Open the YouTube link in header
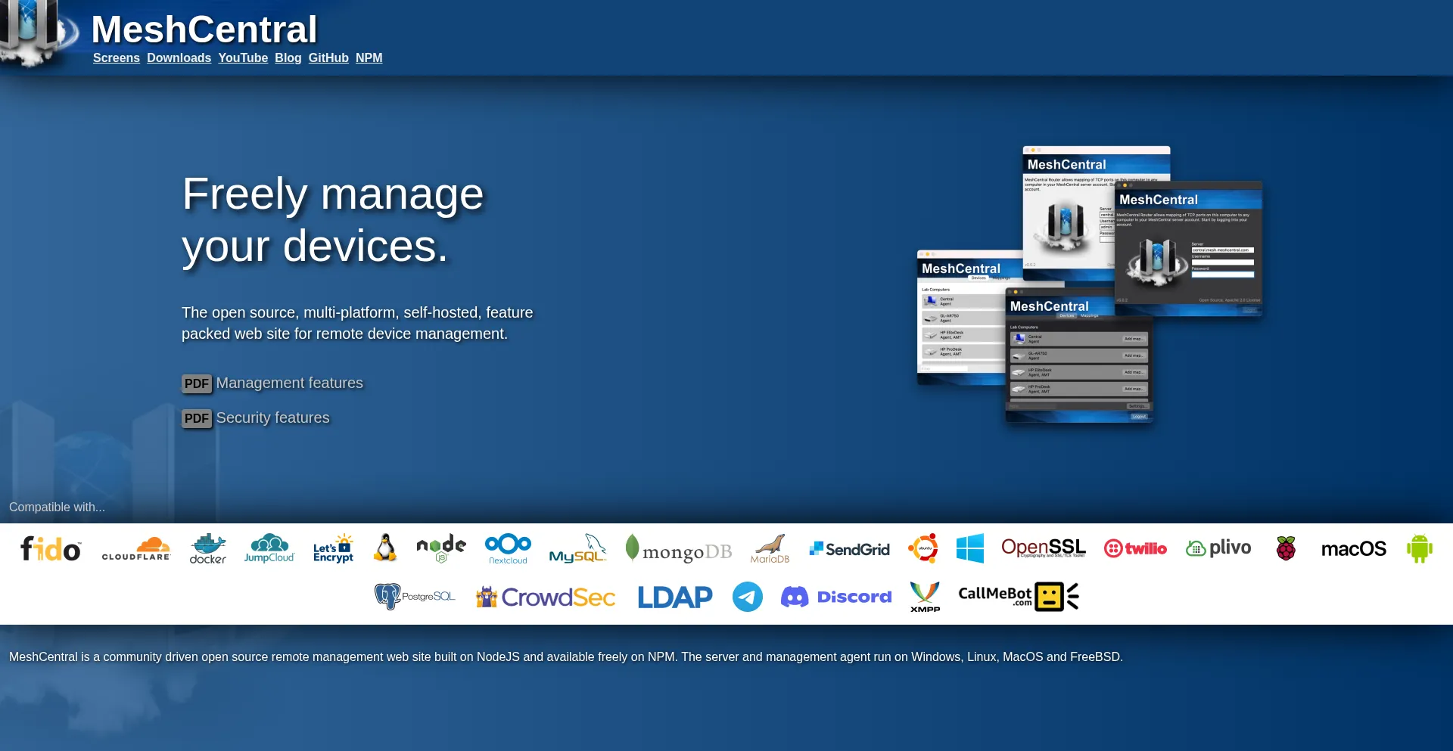 (243, 58)
